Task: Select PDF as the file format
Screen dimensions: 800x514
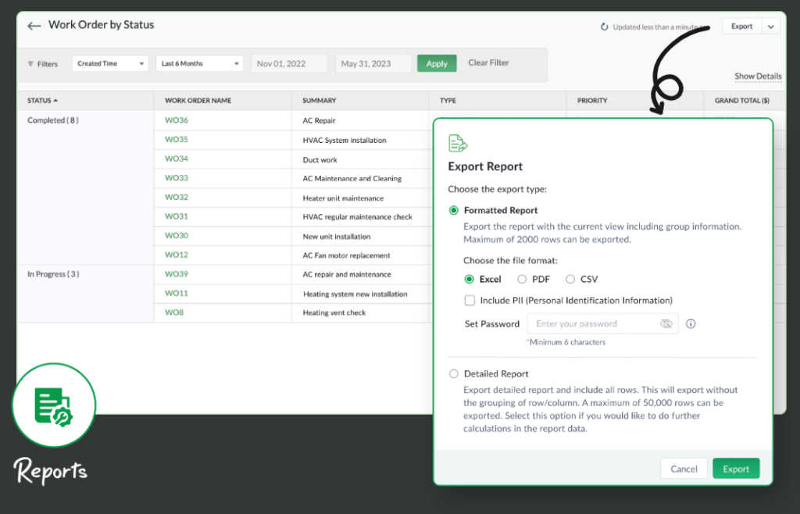Action: click(522, 279)
